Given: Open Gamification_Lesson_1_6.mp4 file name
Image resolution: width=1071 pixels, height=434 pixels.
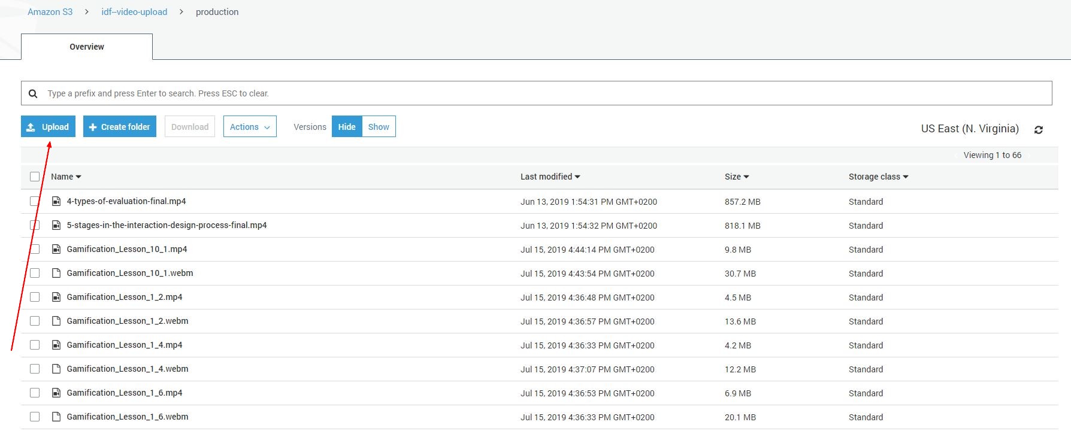Looking at the screenshot, I should pos(125,393).
